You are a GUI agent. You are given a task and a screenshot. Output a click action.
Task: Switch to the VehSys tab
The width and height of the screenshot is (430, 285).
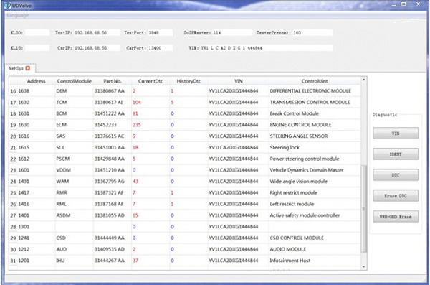[x=16, y=68]
